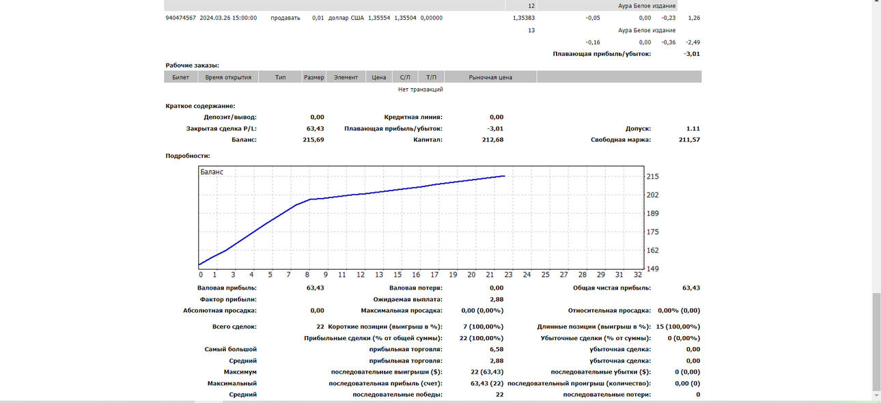Click the Билет column header
881x403 pixels.
tap(180, 77)
